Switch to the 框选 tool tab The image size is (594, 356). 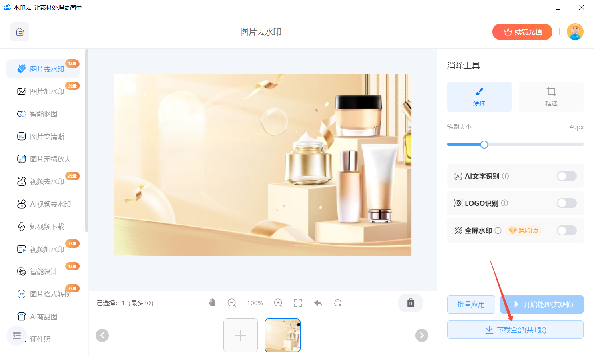point(551,97)
